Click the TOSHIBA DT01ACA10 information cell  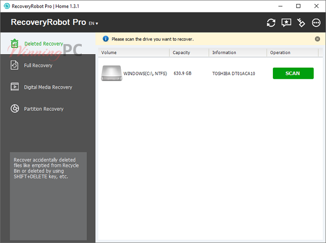[234, 74]
